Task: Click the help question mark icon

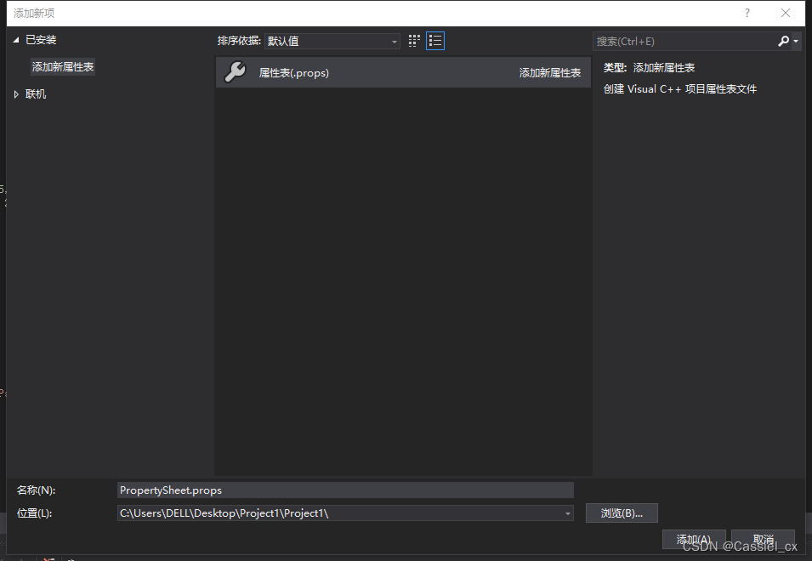Action: pos(747,13)
